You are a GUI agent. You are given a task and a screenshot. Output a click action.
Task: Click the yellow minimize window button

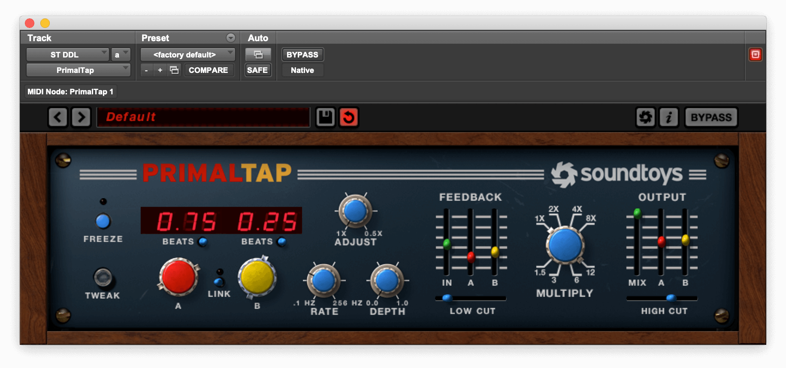click(x=45, y=23)
